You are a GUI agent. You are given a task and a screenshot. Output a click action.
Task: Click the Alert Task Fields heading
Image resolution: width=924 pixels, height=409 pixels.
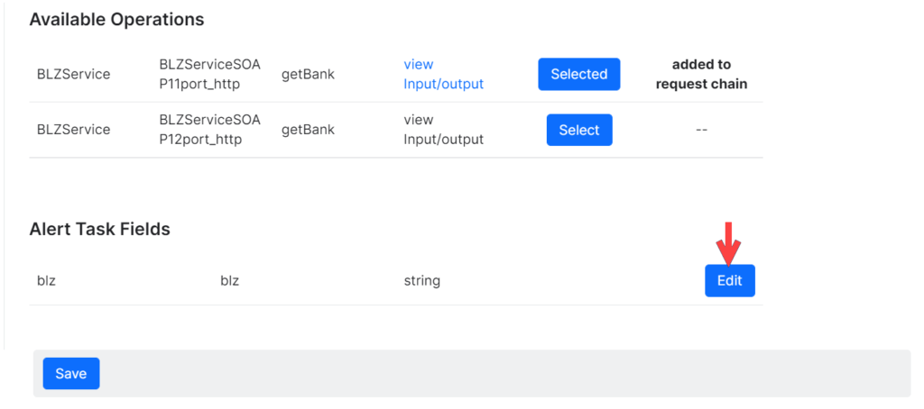pyautogui.click(x=99, y=229)
